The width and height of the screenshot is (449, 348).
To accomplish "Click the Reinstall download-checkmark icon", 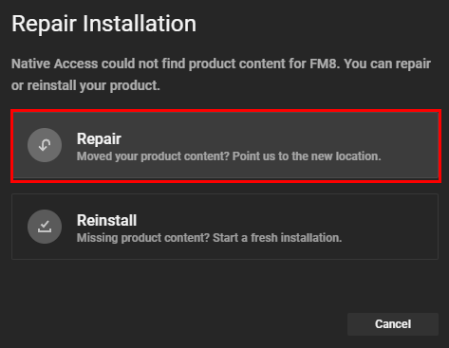I will coord(45,227).
